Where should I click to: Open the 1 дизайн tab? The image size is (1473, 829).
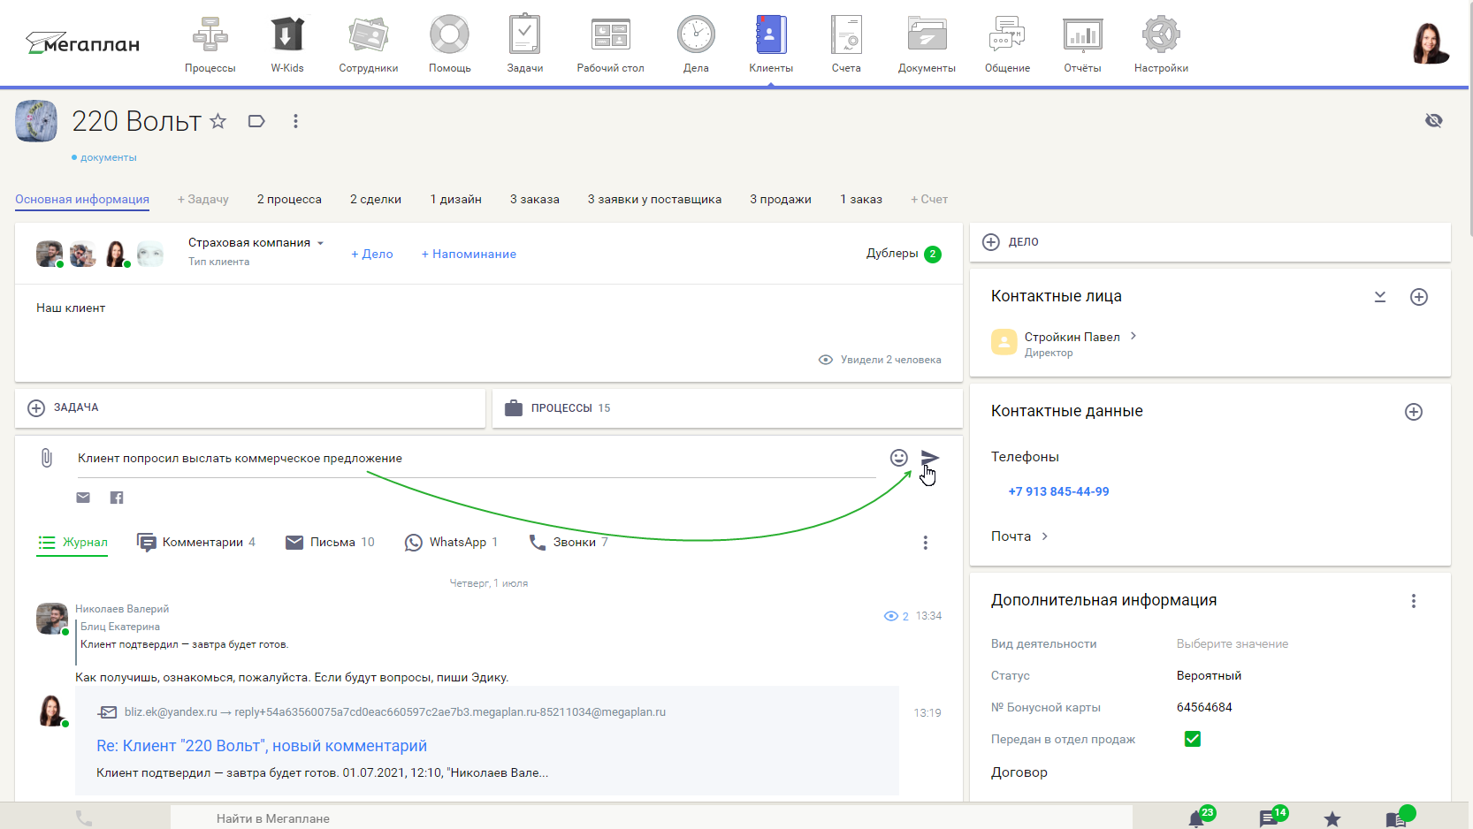pyautogui.click(x=456, y=199)
